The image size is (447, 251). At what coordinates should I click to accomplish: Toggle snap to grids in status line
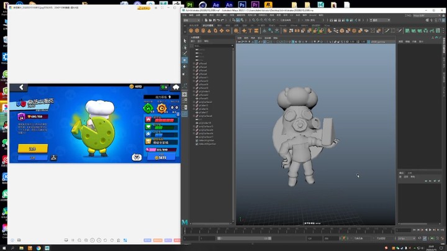(253, 20)
